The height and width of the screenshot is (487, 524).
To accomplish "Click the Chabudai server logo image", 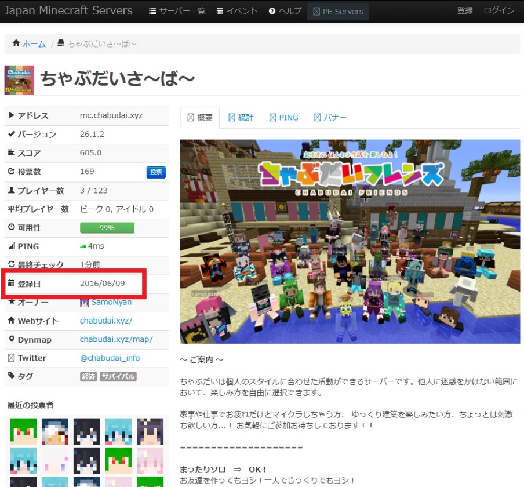I will click(19, 80).
